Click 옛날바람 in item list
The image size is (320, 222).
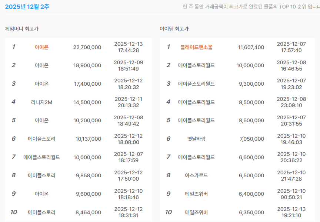coord(196,139)
